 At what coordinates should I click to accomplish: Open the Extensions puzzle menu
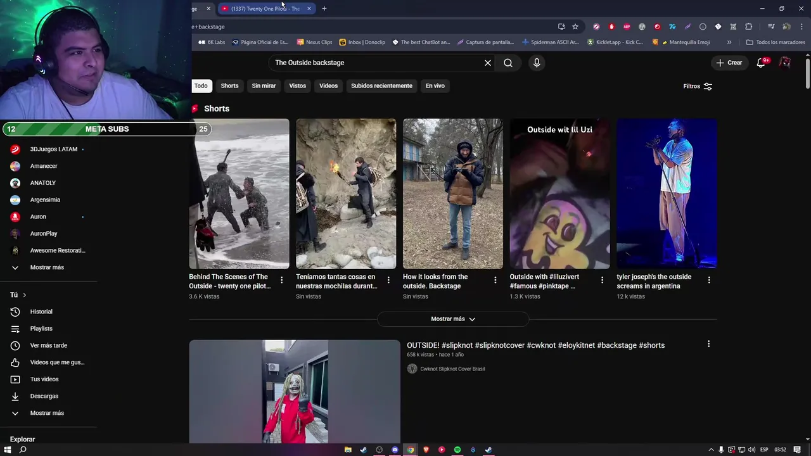click(748, 27)
